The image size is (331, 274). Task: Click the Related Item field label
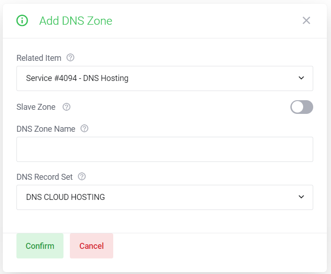click(39, 58)
